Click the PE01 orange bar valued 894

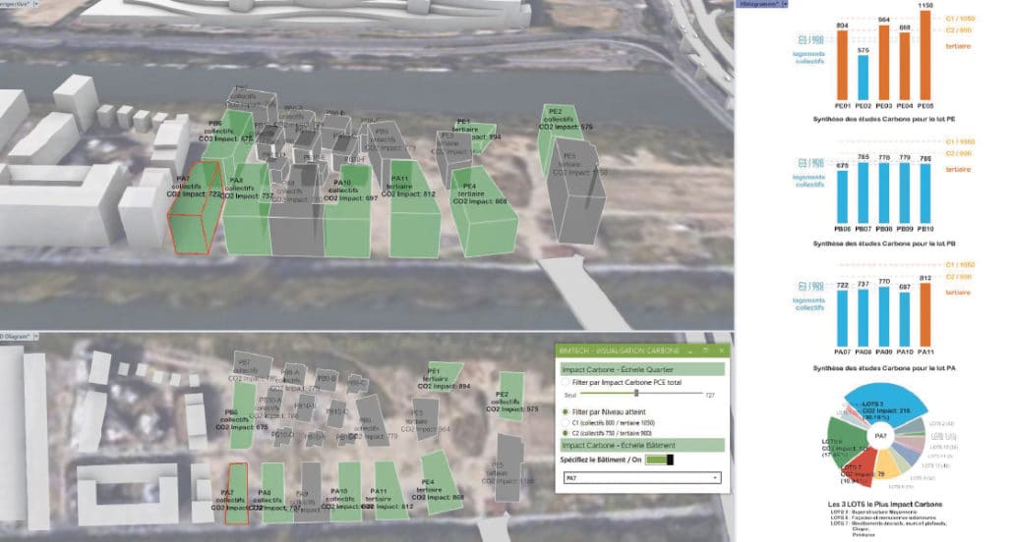tap(842, 65)
